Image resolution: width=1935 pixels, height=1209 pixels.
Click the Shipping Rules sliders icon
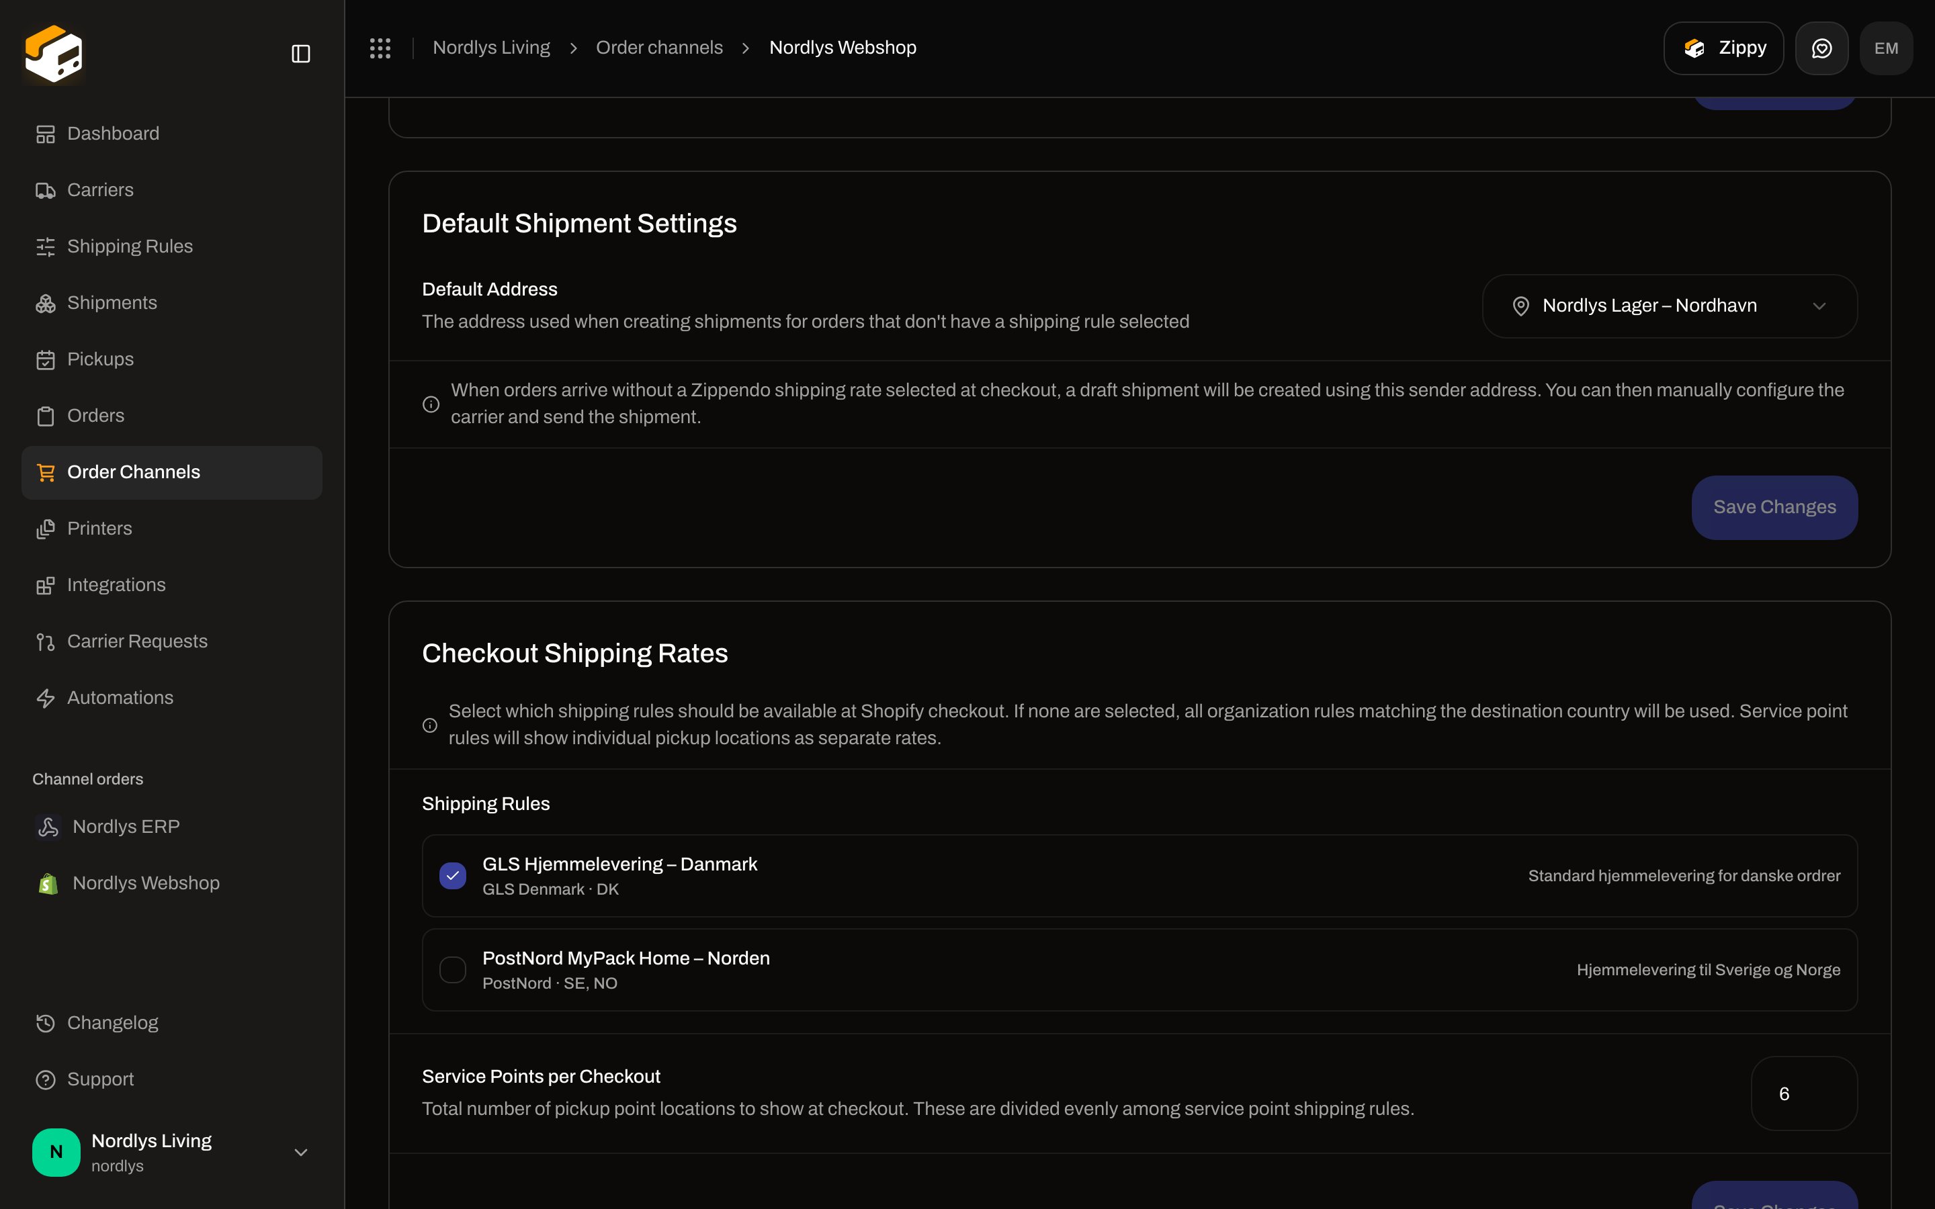(x=46, y=247)
